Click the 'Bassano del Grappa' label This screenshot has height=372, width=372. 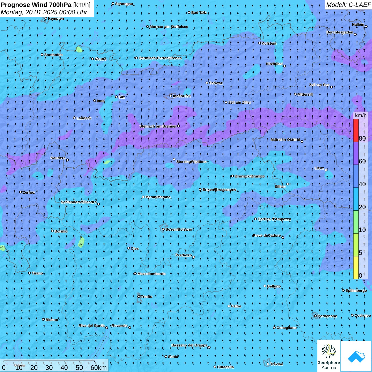click(x=189, y=345)
